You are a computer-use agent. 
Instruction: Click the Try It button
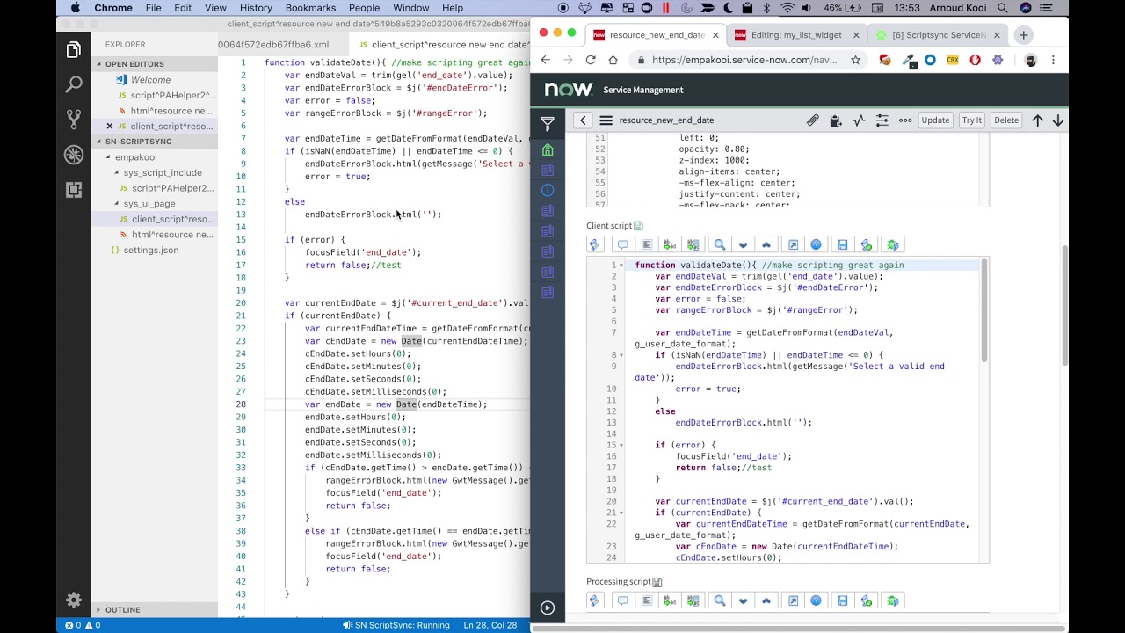point(971,120)
